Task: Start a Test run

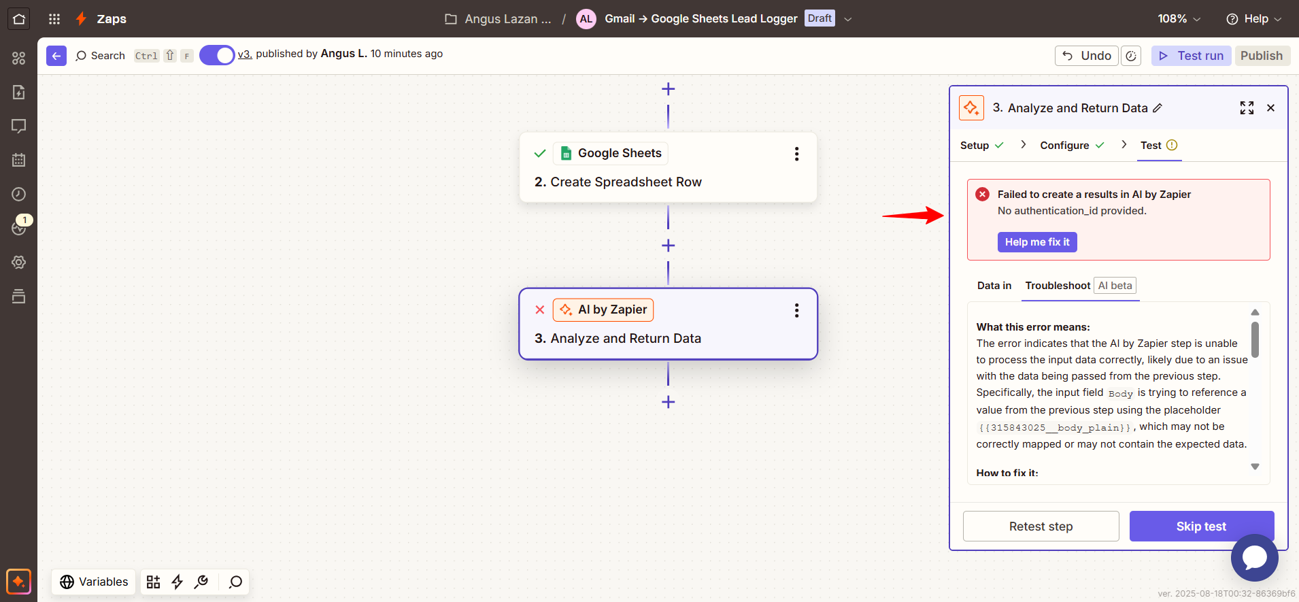Action: tap(1191, 56)
